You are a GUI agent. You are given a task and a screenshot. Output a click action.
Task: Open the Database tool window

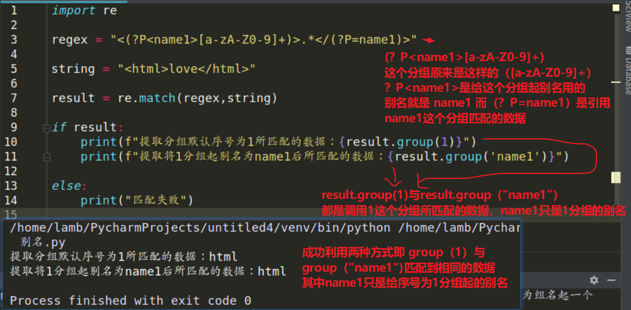(627, 70)
